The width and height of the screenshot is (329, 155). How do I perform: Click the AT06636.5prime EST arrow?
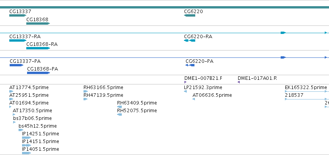194,99
